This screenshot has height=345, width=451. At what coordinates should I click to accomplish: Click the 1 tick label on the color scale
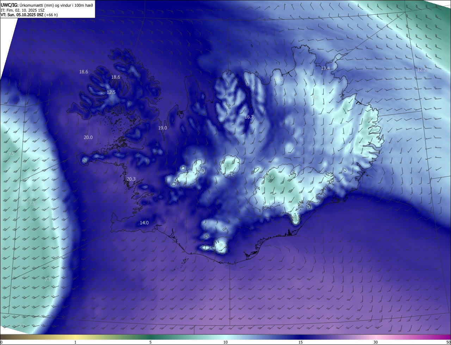pyautogui.click(x=75, y=342)
